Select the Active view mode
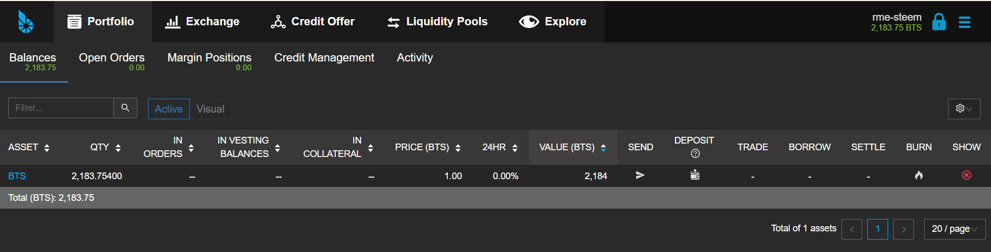Screen dimensions: 991x252 click(x=169, y=109)
